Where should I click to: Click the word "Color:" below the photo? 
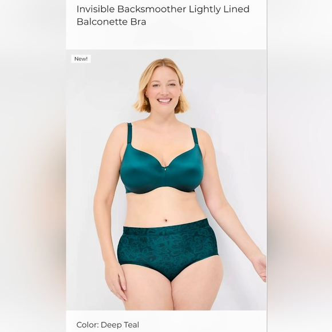point(88,325)
